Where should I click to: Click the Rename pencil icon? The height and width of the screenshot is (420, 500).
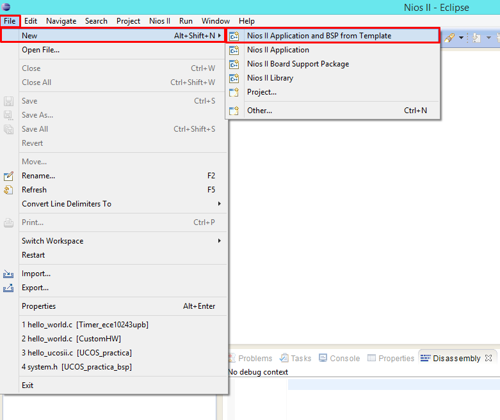[x=8, y=176]
